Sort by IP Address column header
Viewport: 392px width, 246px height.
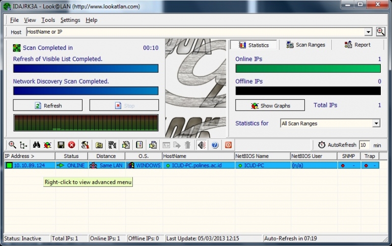click(x=30, y=156)
